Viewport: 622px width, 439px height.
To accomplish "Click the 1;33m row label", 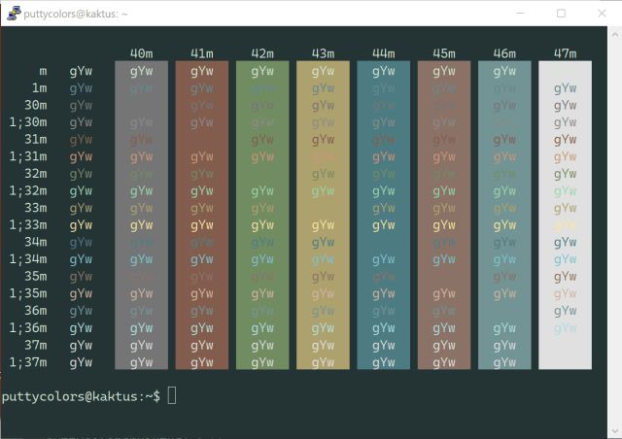I will (27, 224).
